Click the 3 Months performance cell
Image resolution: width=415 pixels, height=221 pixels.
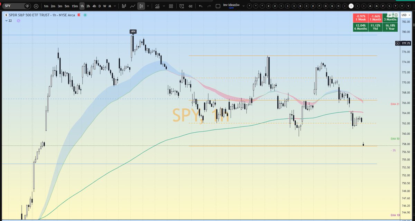tap(390, 18)
